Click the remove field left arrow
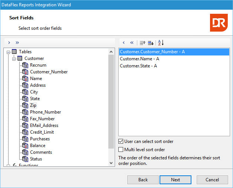233x188 pixels. 124,43
